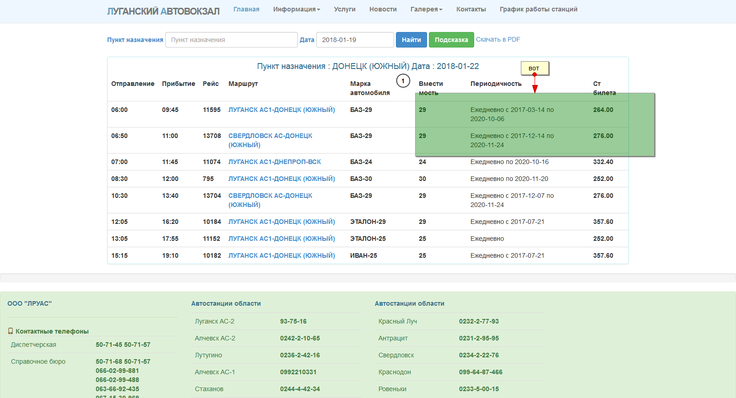Click the circled number 1 annotation marker

403,81
